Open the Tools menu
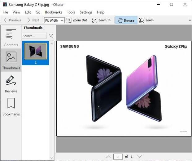The image size is (192, 161). [x=71, y=12]
